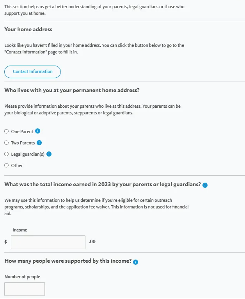Pick the Other radio option
This screenshot has width=245, height=299.
pos(6,166)
